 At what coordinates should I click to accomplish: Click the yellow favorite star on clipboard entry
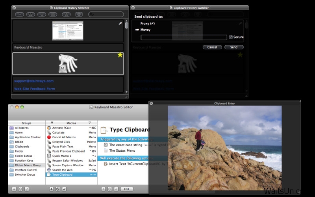pyautogui.click(x=120, y=55)
